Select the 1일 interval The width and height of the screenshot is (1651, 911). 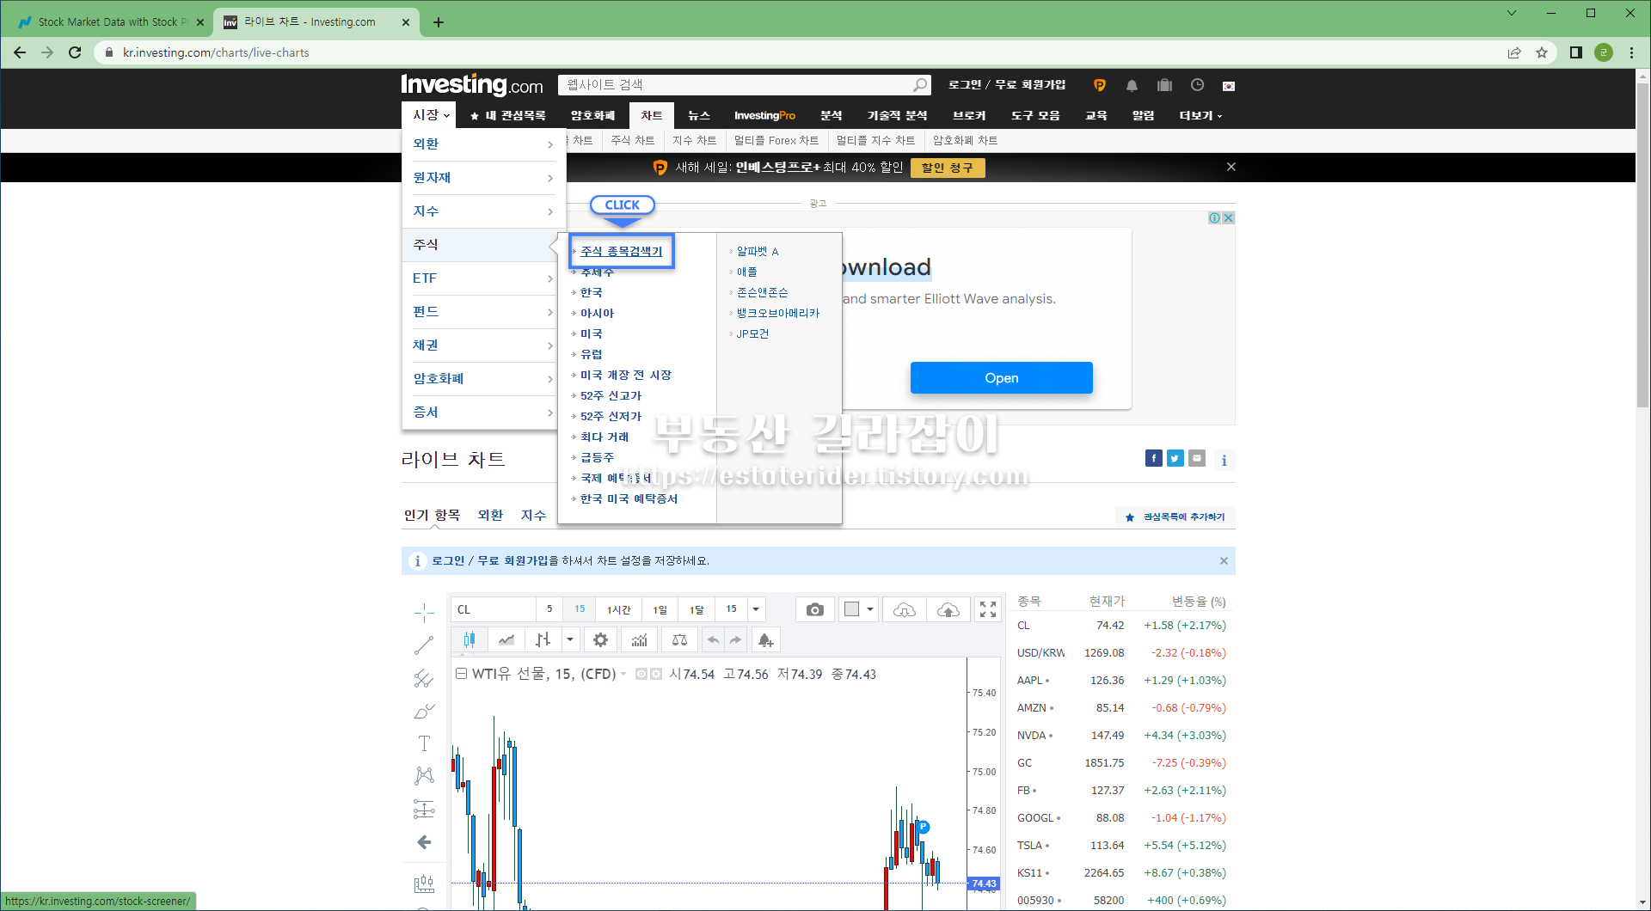(x=660, y=609)
